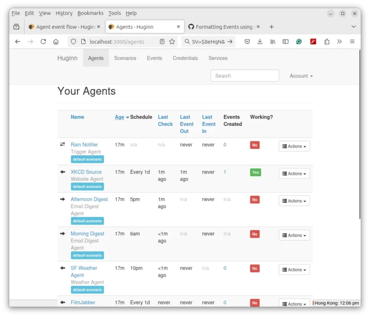Open Actions dropdown for Morning Digest

coord(294,235)
